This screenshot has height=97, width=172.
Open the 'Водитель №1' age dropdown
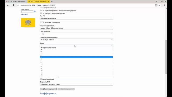point(76,84)
